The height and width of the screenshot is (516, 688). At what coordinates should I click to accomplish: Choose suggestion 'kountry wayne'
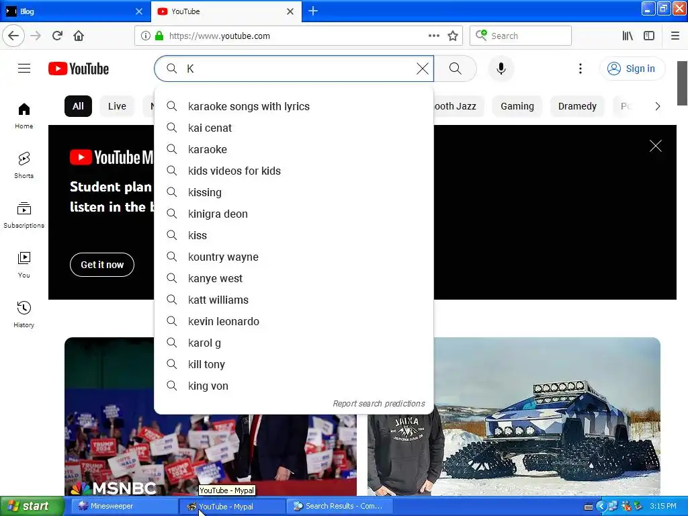[x=294, y=257]
